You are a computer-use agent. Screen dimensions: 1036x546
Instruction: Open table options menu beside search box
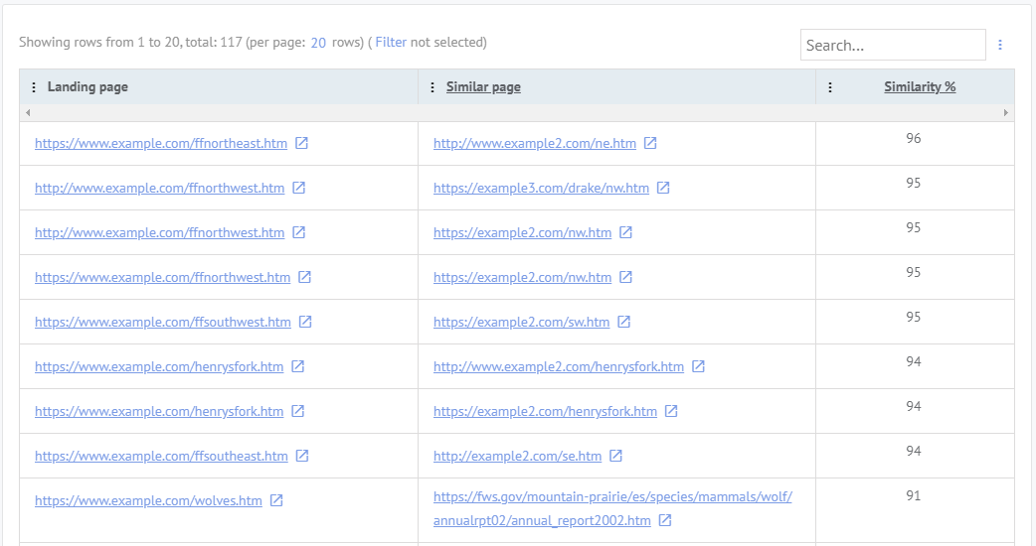click(999, 45)
